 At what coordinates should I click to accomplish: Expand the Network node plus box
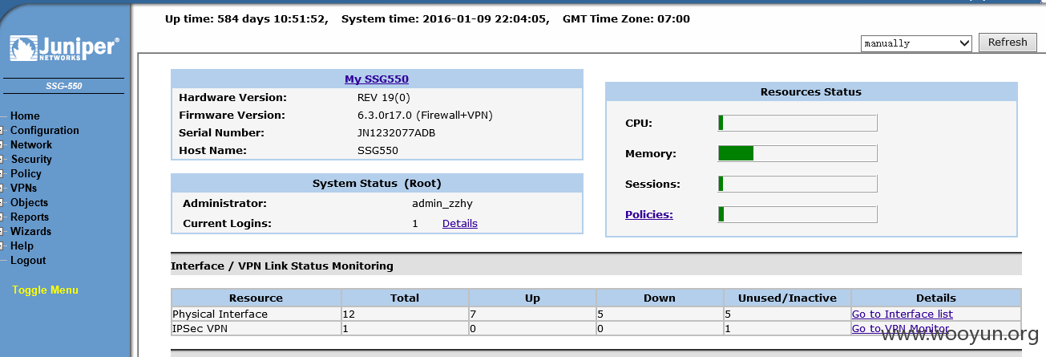pyautogui.click(x=2, y=145)
